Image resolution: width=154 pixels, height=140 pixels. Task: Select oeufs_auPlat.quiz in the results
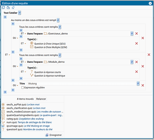tap(33, 105)
